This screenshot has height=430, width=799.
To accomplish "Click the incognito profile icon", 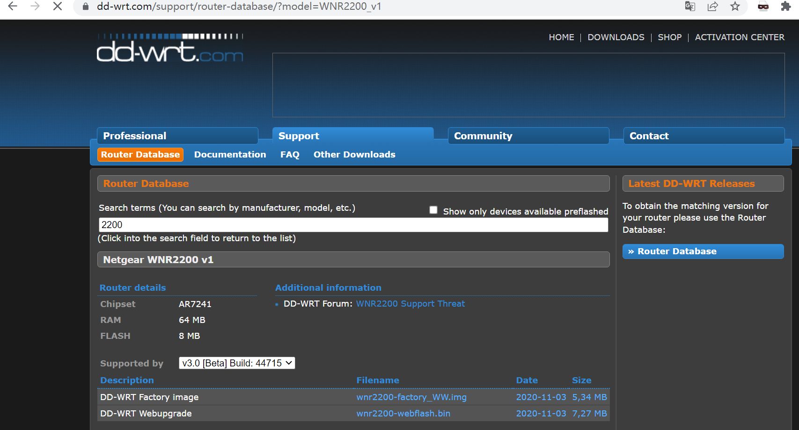I will [x=763, y=7].
